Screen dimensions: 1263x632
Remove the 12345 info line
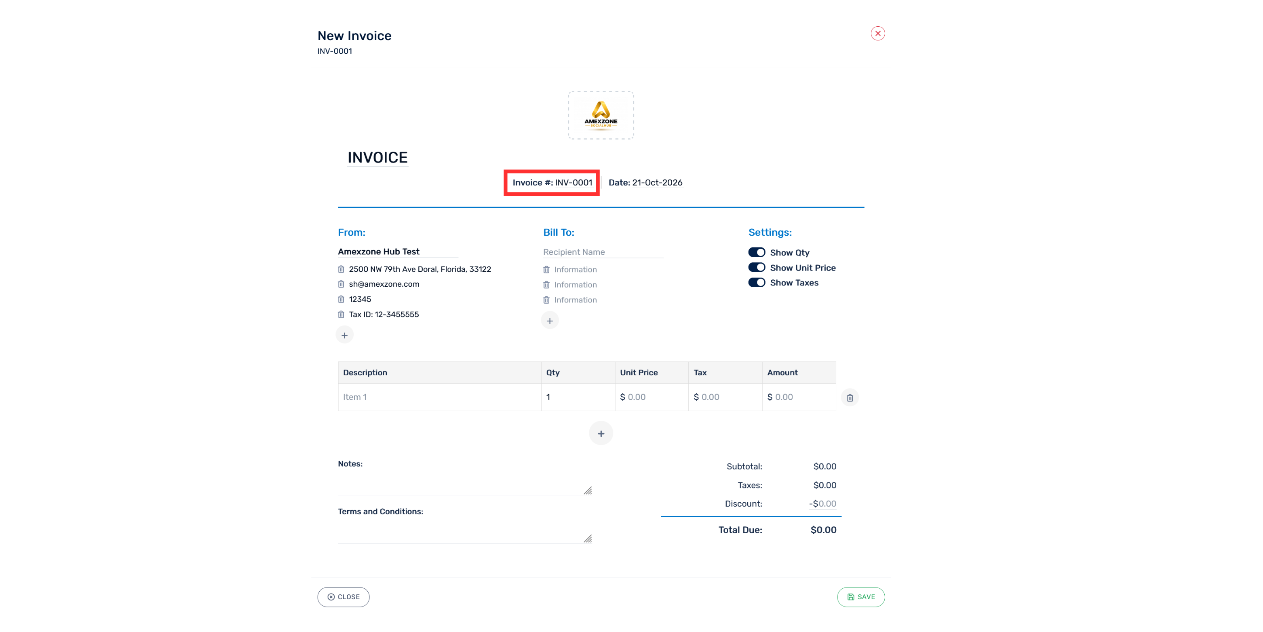coord(341,299)
